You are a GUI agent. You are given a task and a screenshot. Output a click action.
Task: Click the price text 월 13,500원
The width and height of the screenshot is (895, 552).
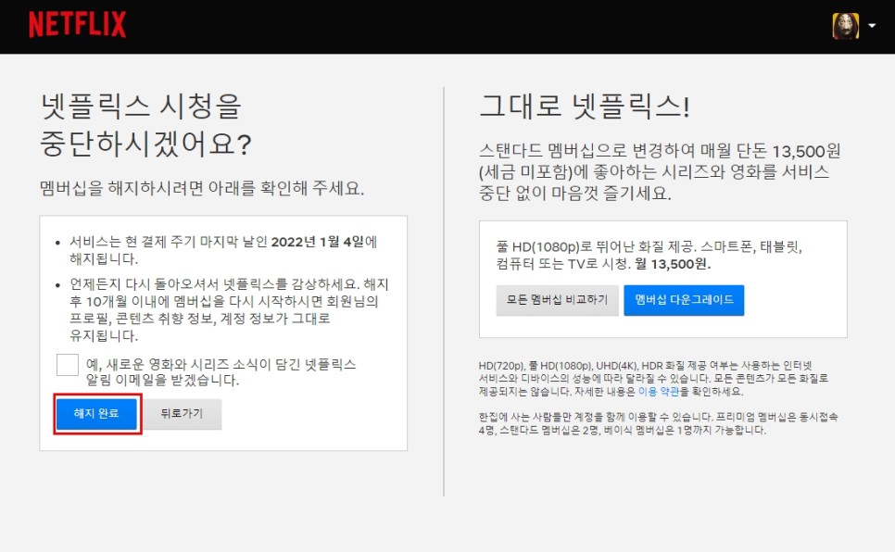click(673, 264)
